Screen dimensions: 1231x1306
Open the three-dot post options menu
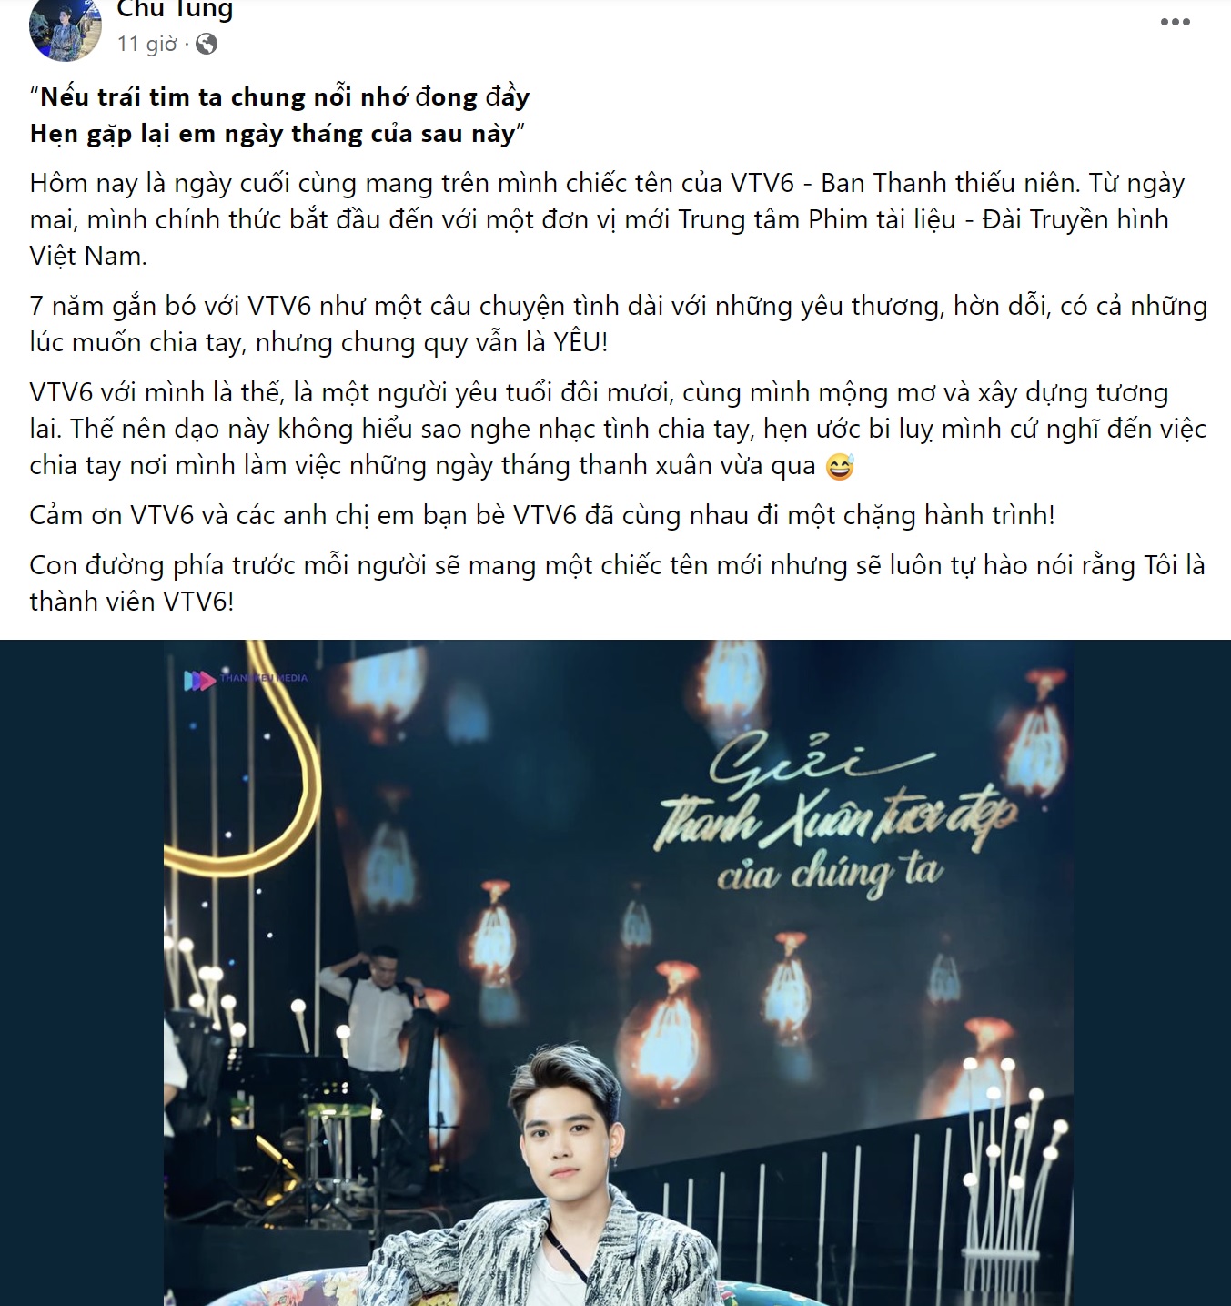point(1175,22)
